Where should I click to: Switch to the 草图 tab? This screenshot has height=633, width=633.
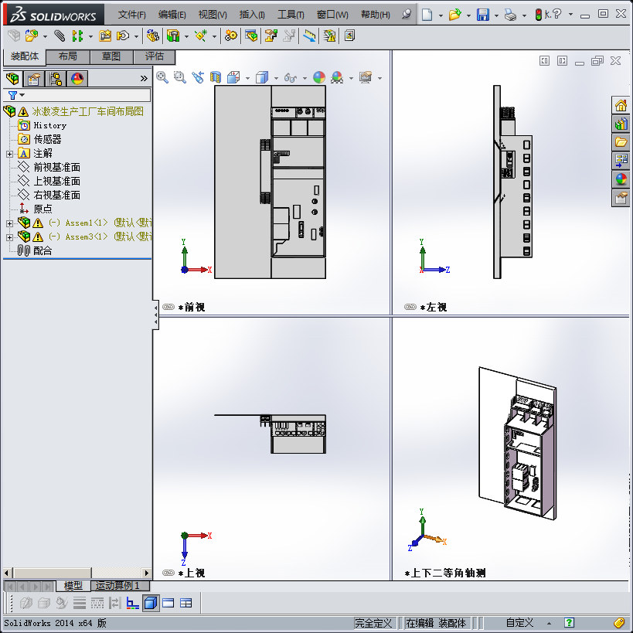pyautogui.click(x=111, y=56)
